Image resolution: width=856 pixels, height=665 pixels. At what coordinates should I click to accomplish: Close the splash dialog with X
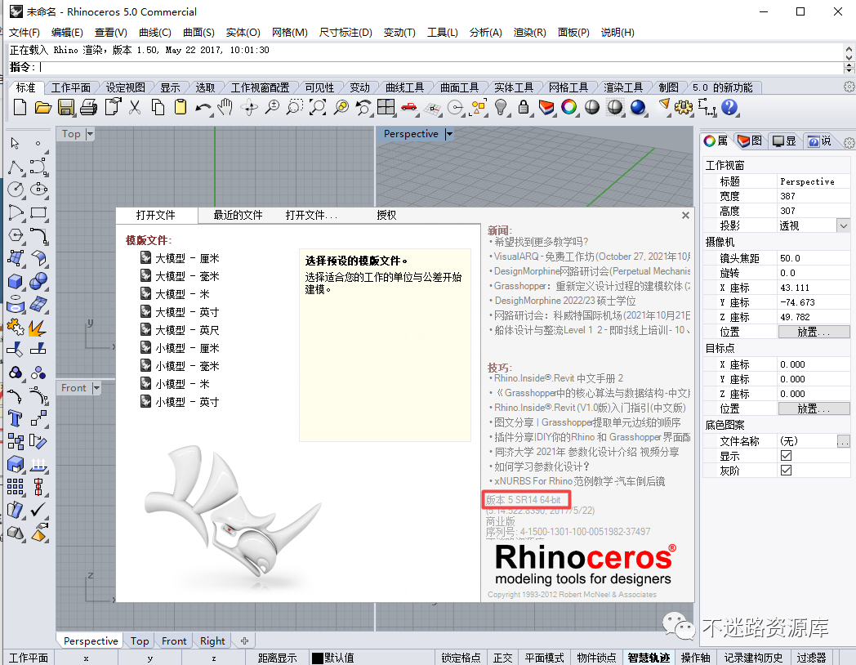(685, 215)
